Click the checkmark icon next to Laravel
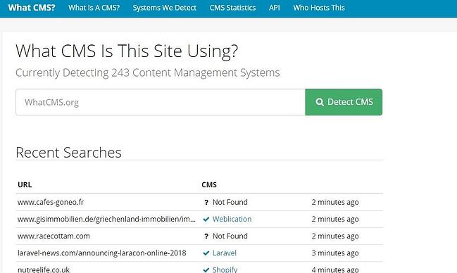This screenshot has width=457, height=273. tap(206, 253)
